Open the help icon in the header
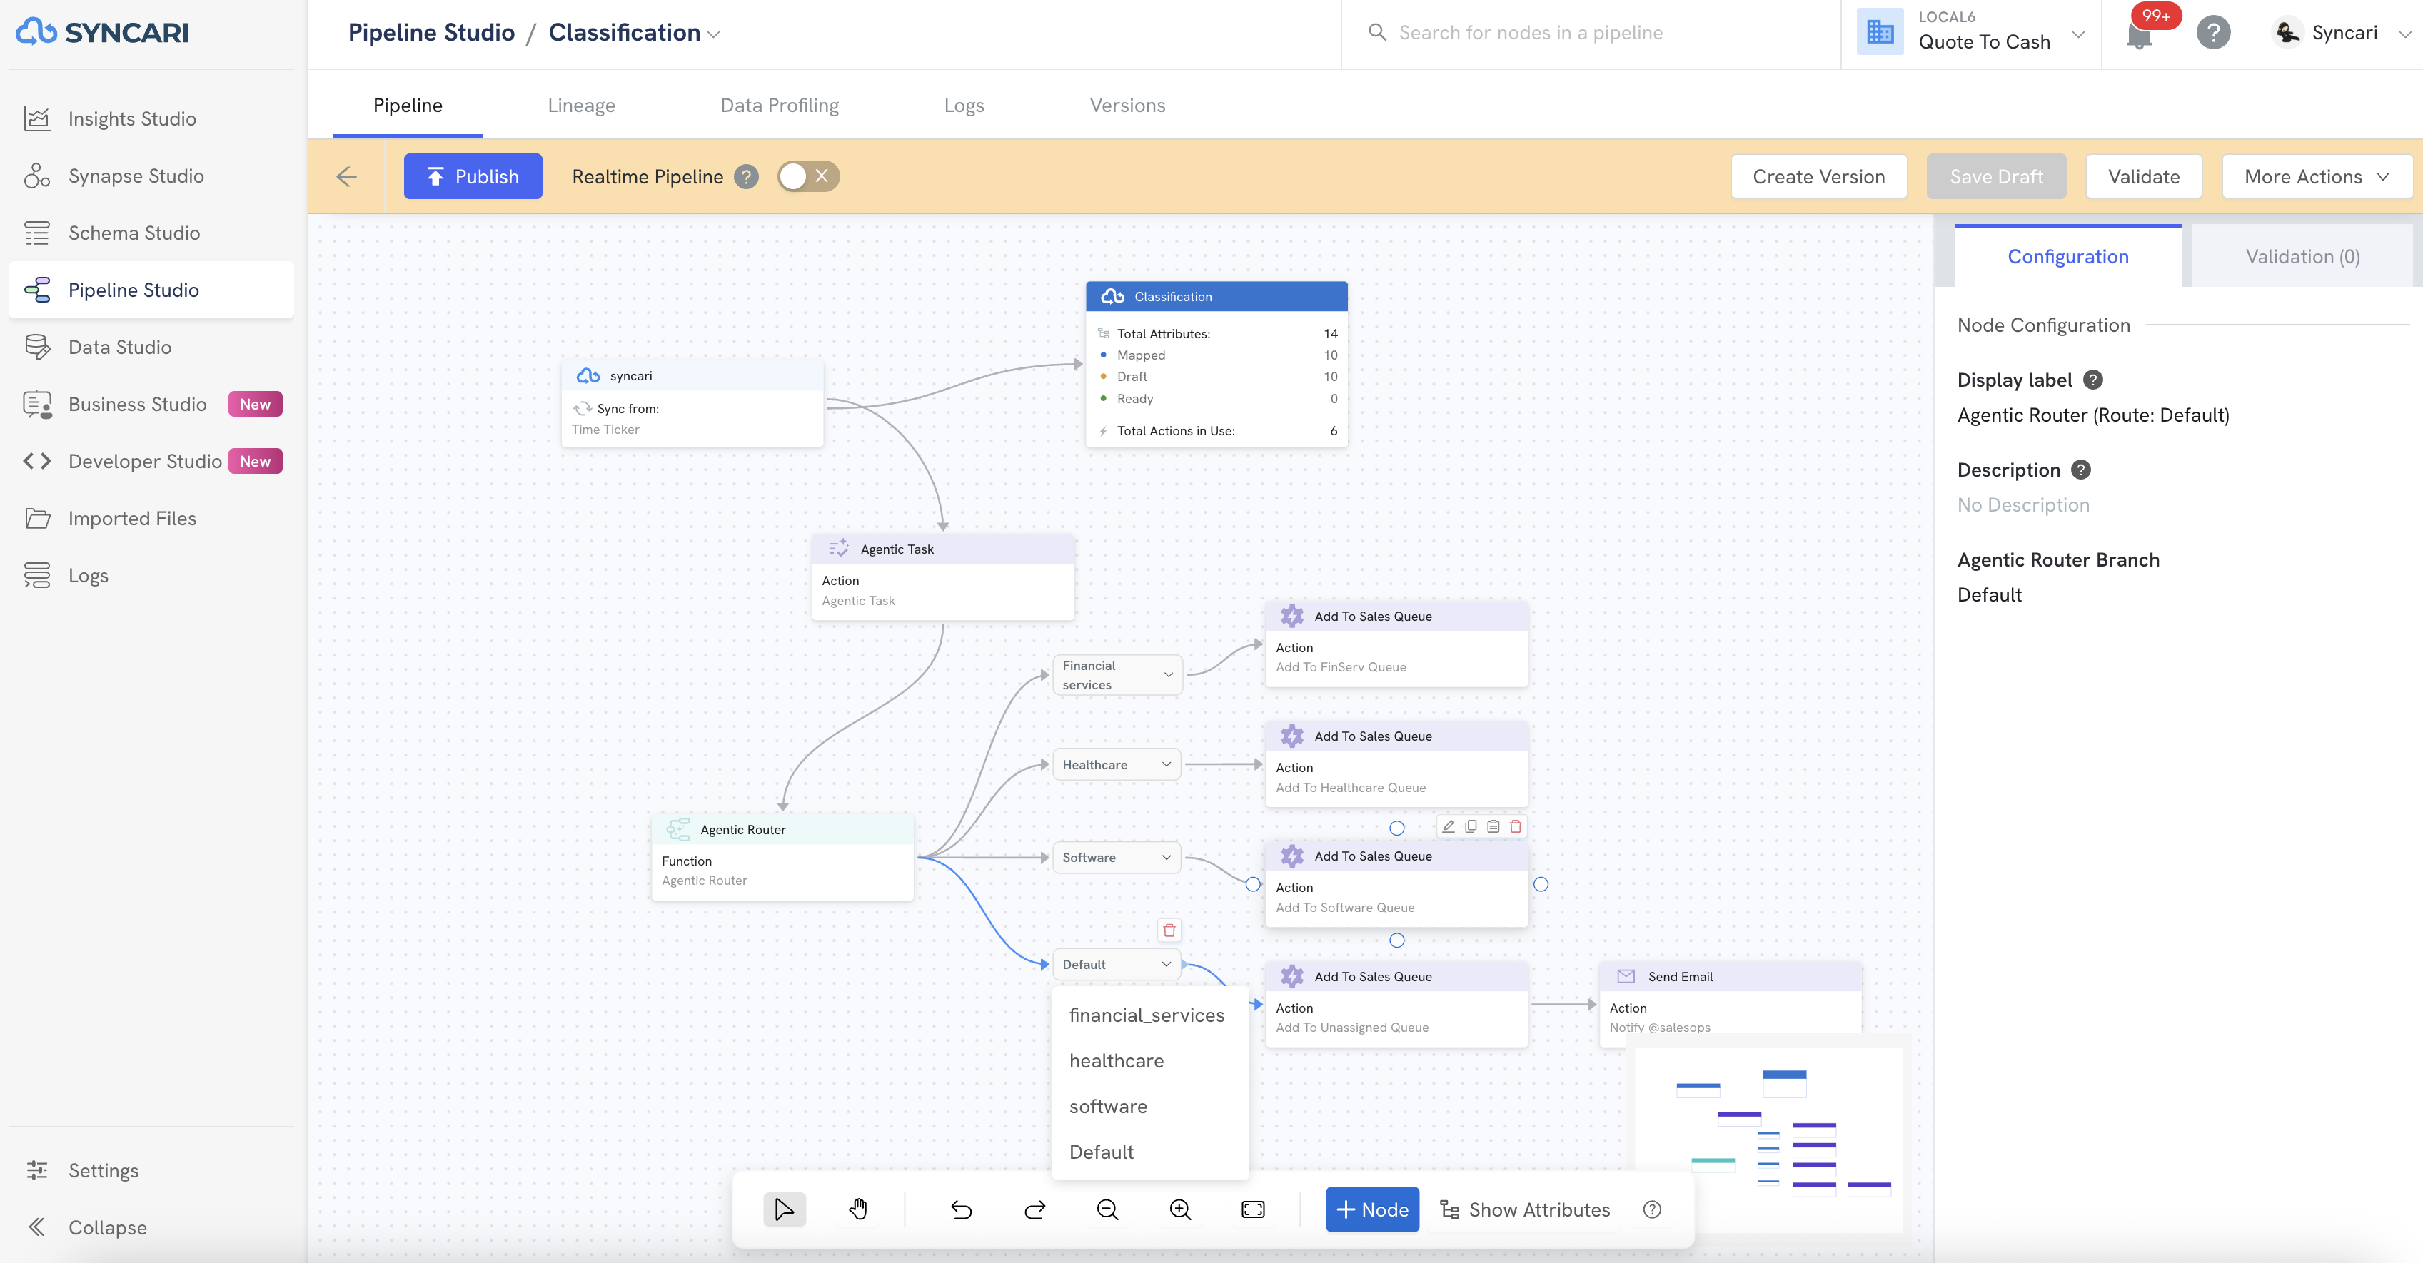 (2213, 33)
